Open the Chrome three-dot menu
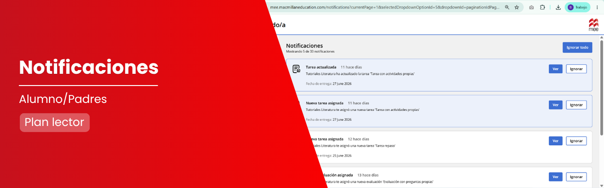This screenshot has height=188, width=604. [597, 8]
